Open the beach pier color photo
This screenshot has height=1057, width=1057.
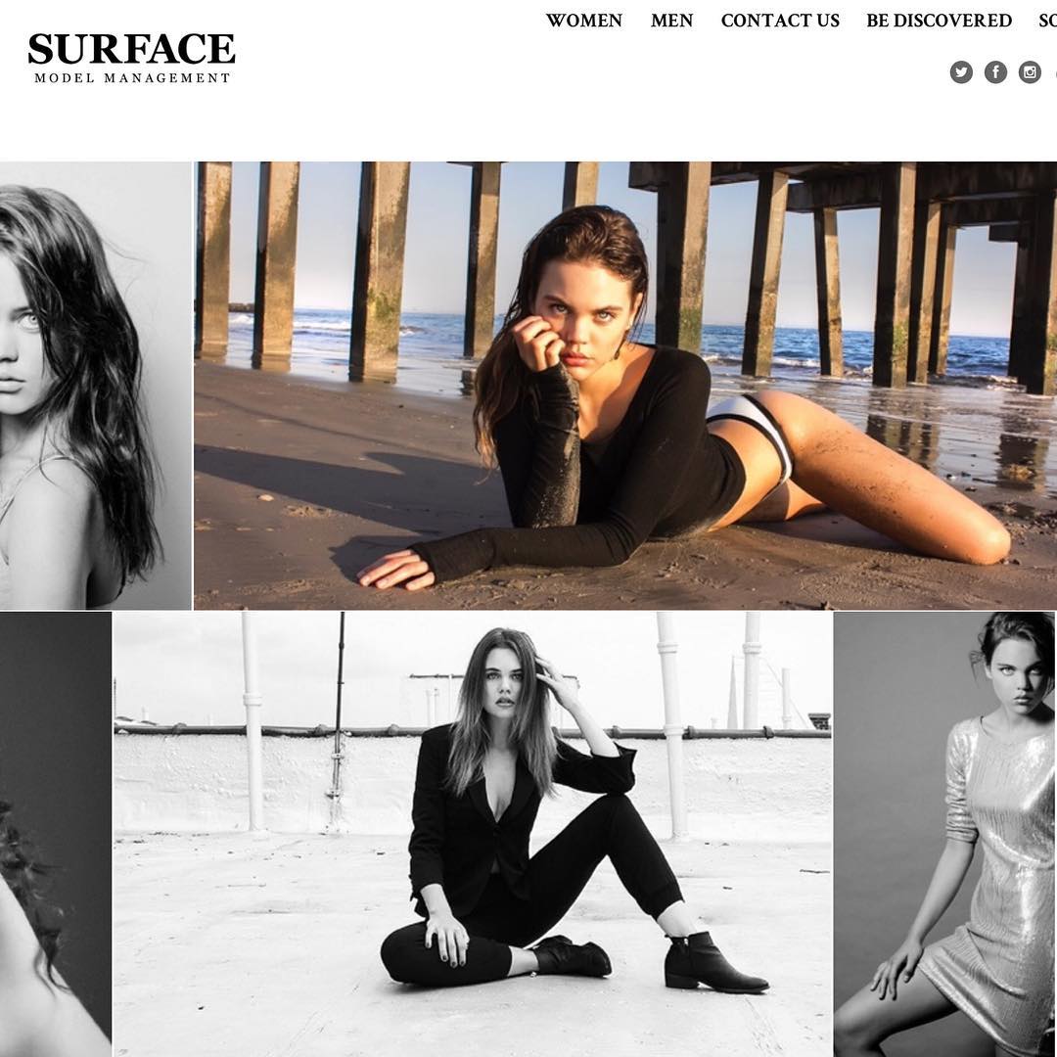point(625,386)
